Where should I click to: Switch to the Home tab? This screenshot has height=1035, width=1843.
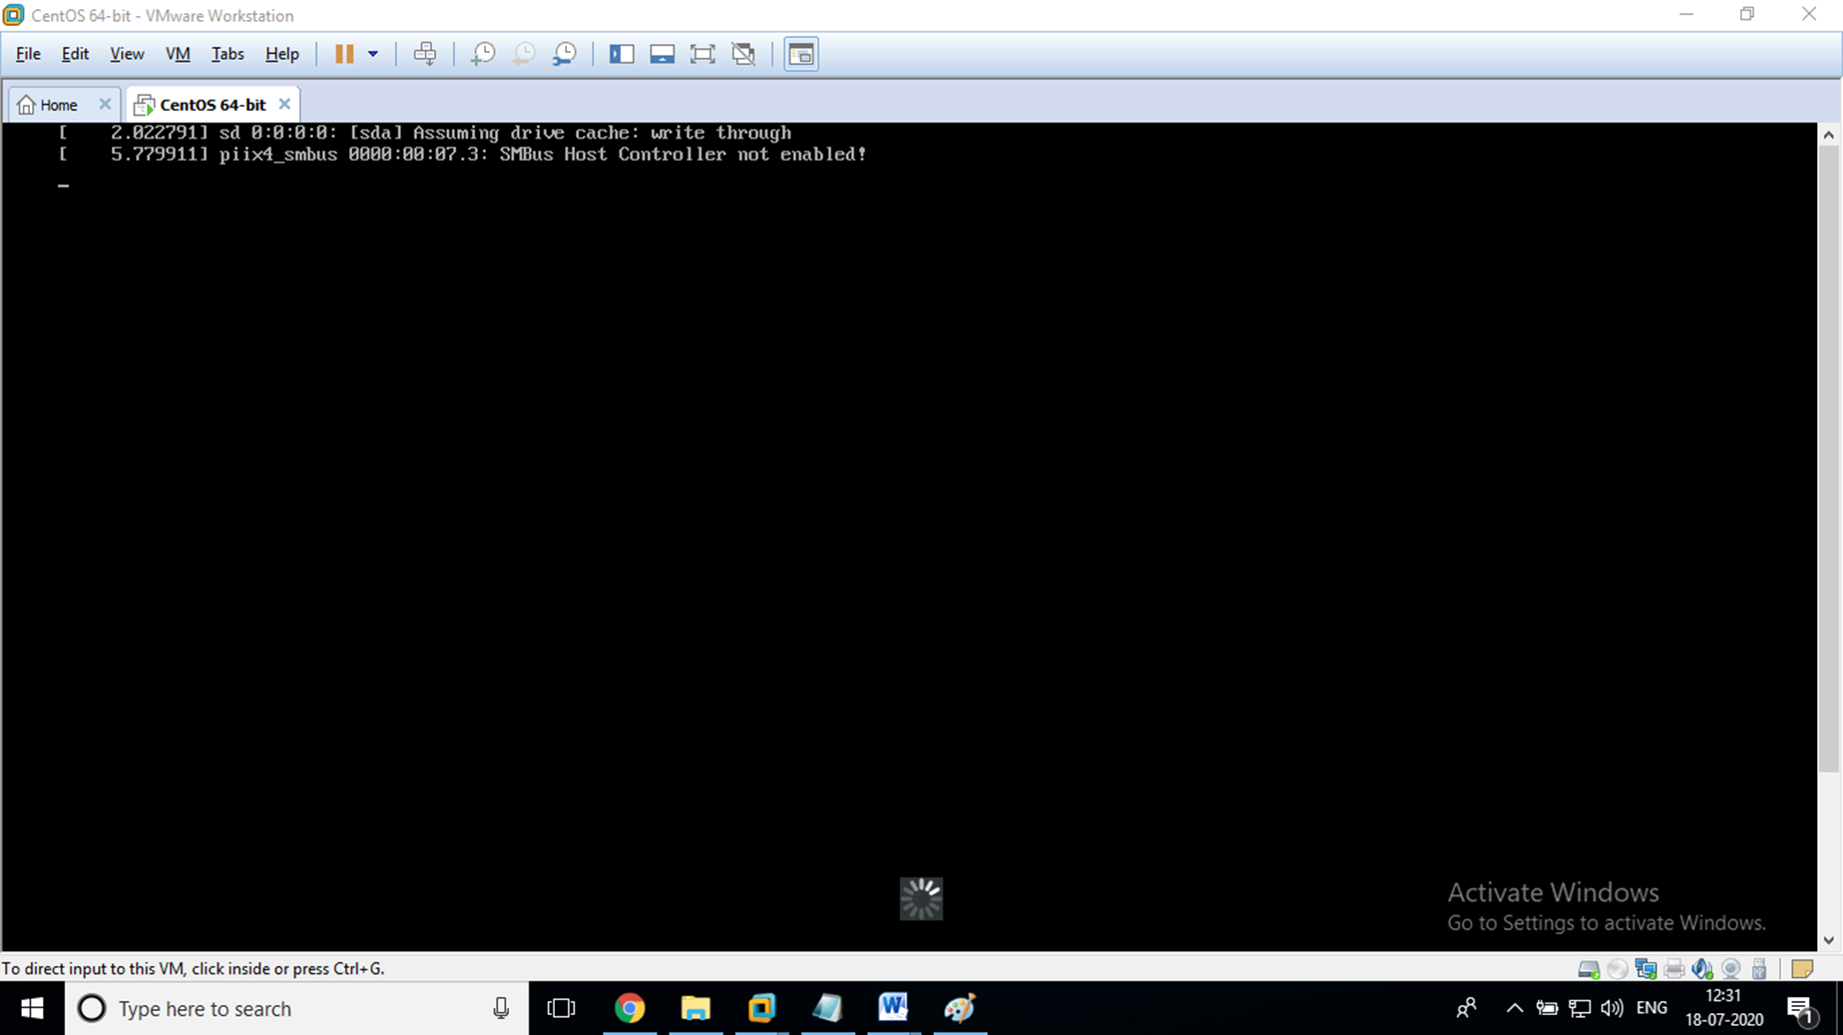tap(55, 104)
